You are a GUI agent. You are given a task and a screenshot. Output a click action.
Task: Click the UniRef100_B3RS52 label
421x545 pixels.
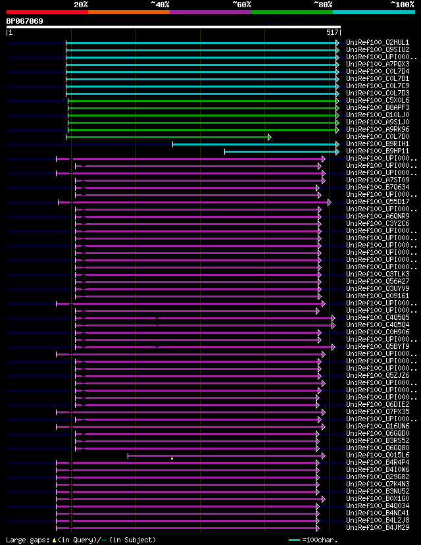click(x=378, y=441)
